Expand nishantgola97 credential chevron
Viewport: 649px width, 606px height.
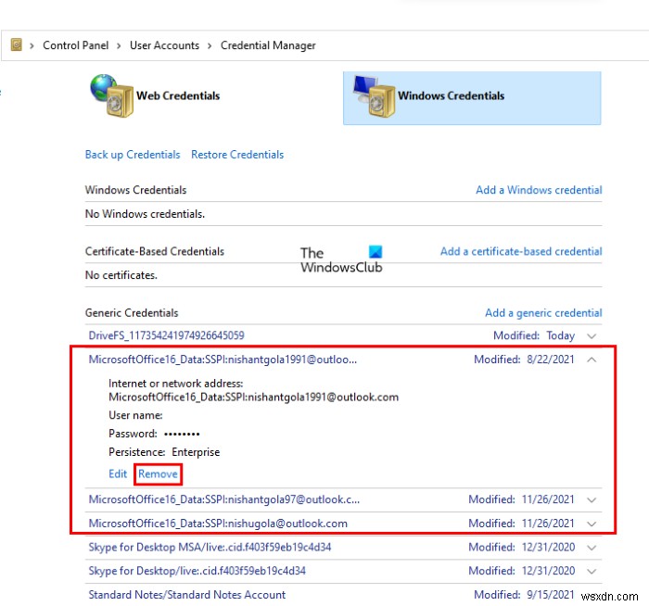[x=592, y=500]
